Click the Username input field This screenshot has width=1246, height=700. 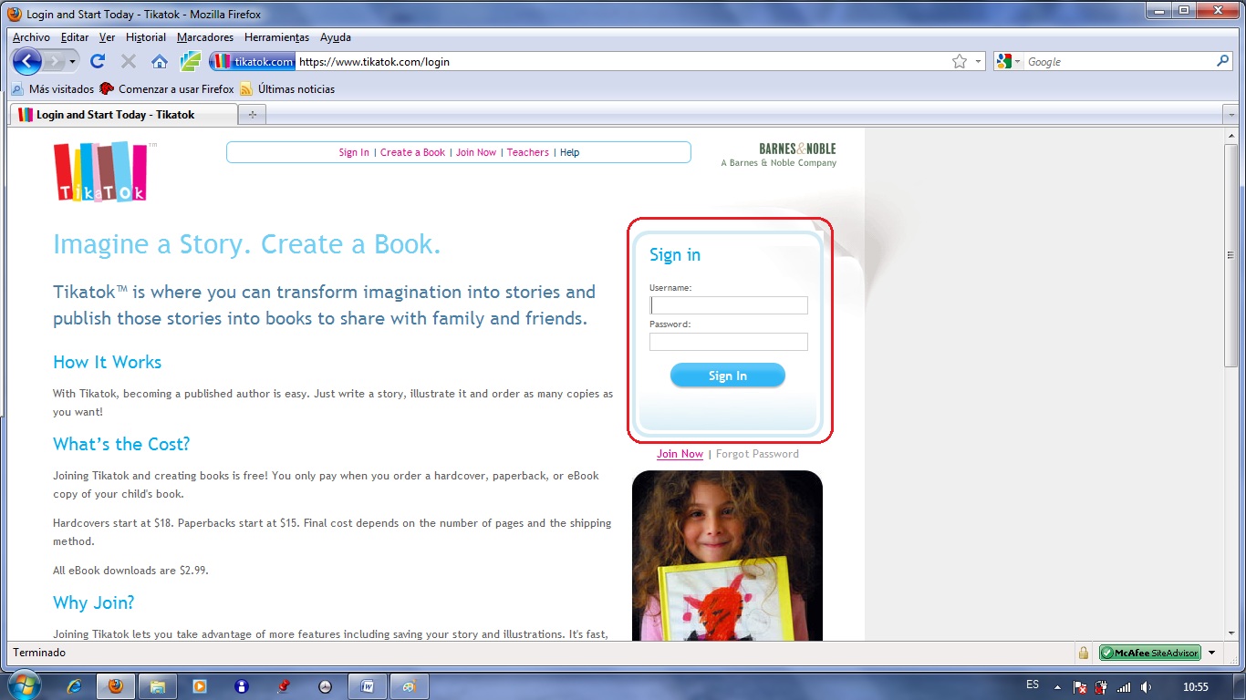click(x=729, y=305)
